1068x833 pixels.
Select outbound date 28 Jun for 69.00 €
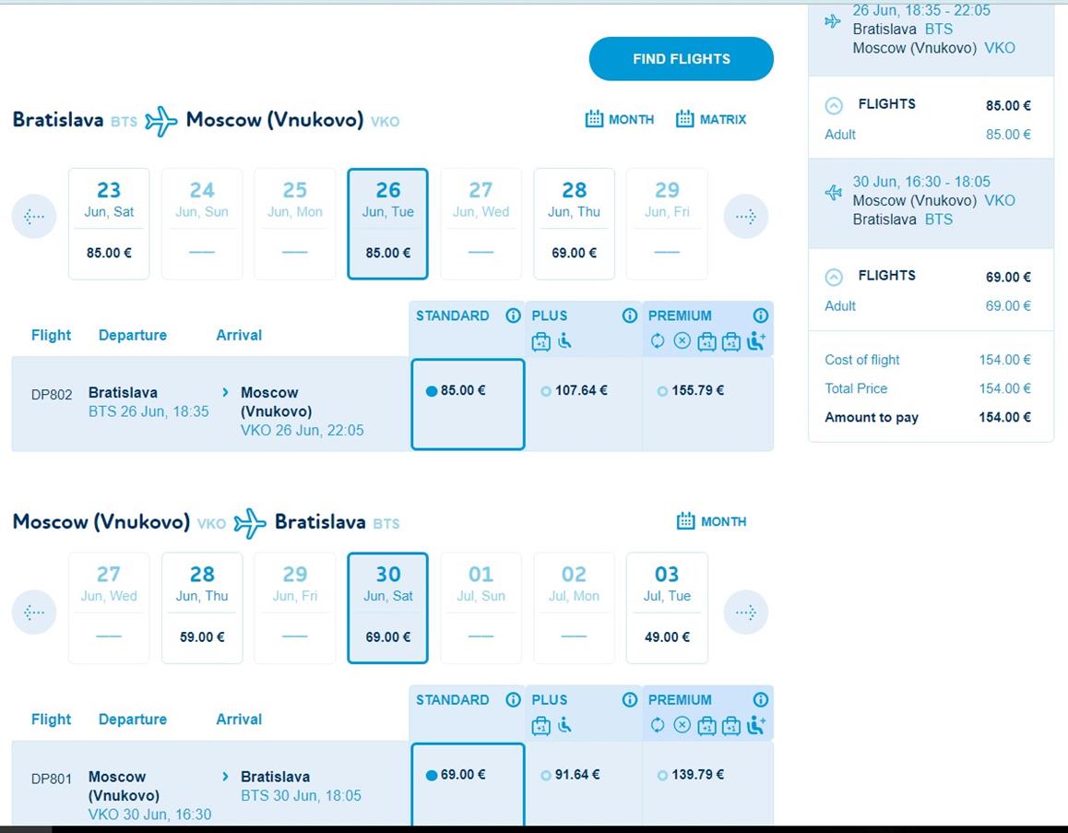click(575, 223)
